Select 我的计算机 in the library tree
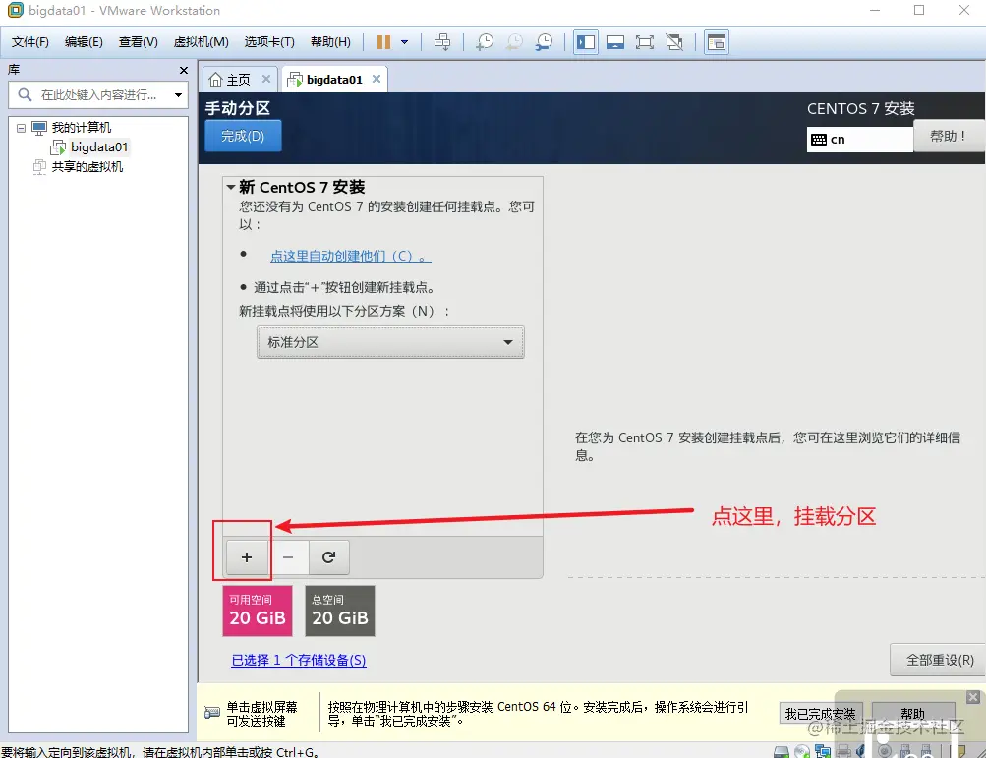Screen dimensions: 986x758 pos(82,128)
